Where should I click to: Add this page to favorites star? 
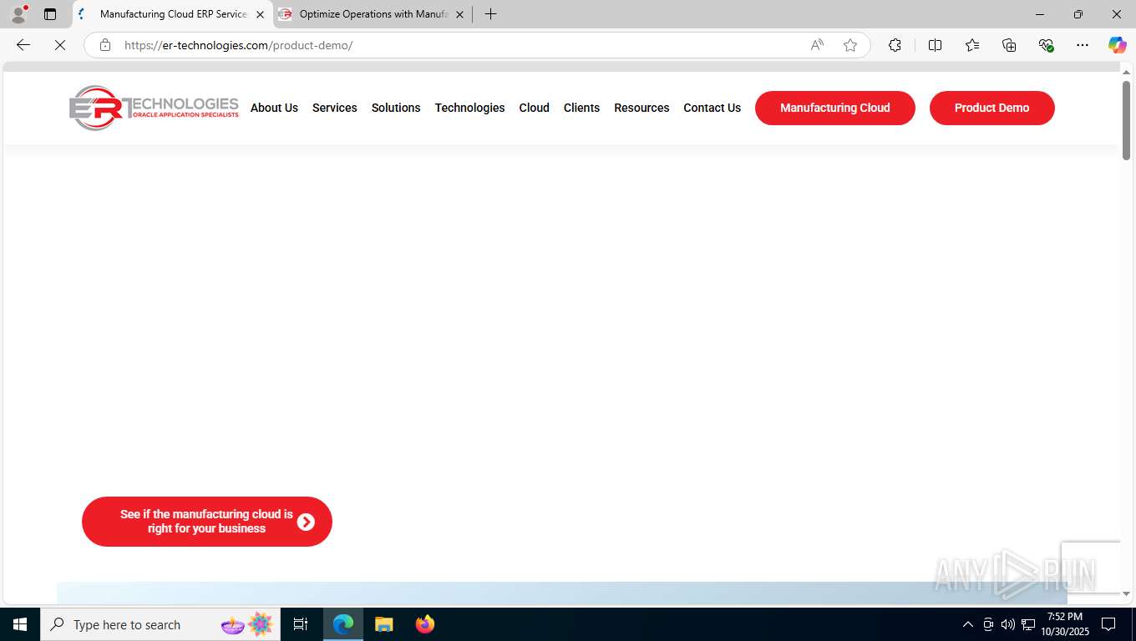[x=850, y=45]
